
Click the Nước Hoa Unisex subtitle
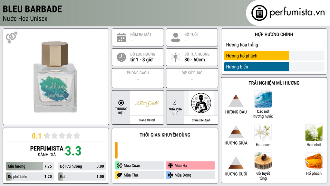tap(25, 18)
